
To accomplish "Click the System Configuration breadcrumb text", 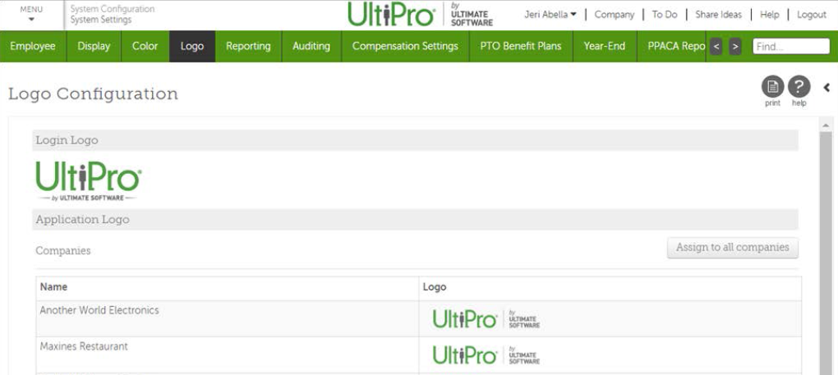I will pyautogui.click(x=113, y=9).
